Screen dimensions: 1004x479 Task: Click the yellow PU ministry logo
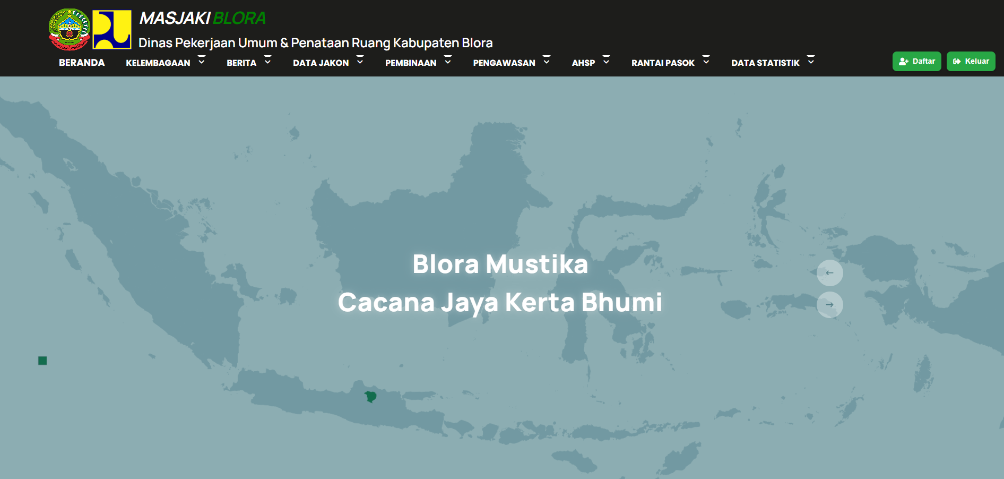[112, 29]
